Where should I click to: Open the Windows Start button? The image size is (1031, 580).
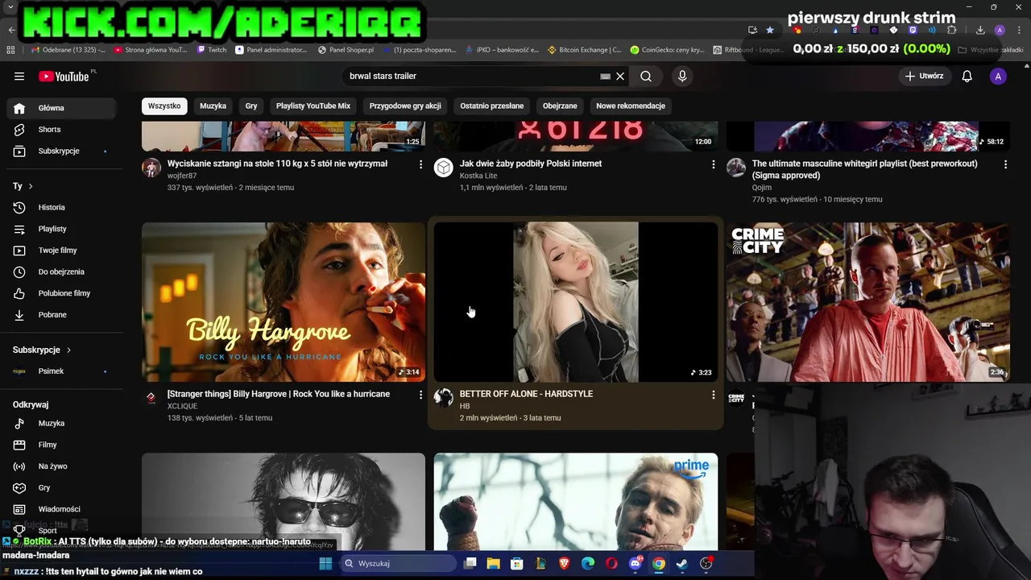(x=325, y=563)
